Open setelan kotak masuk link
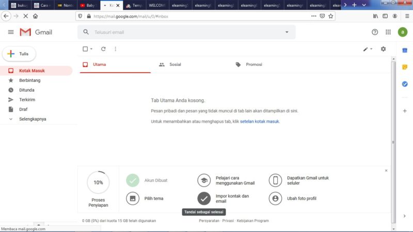 (x=260, y=122)
